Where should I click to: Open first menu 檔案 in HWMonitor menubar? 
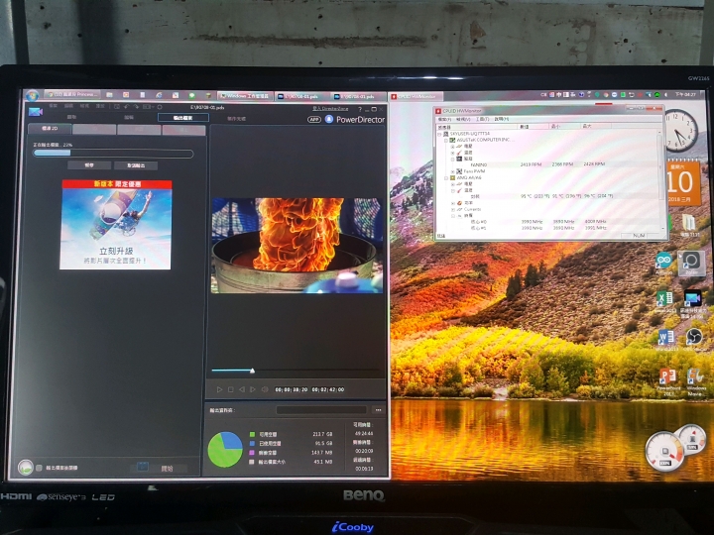[444, 119]
